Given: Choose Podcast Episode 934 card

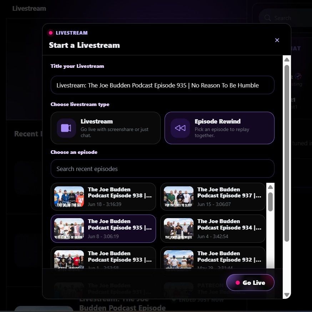Looking at the screenshot, I should [213, 228].
